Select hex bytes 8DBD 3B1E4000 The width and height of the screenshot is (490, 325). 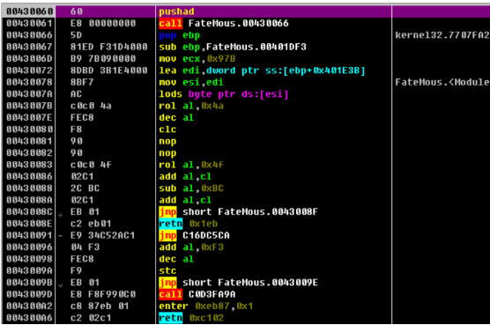[108, 70]
